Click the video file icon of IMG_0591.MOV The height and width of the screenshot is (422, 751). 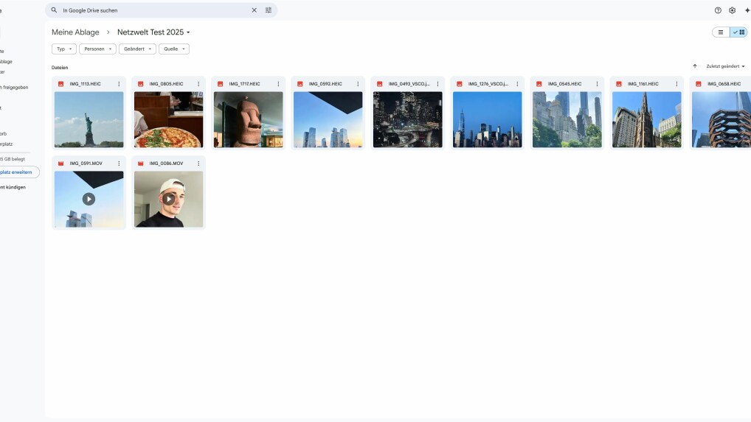coord(60,163)
